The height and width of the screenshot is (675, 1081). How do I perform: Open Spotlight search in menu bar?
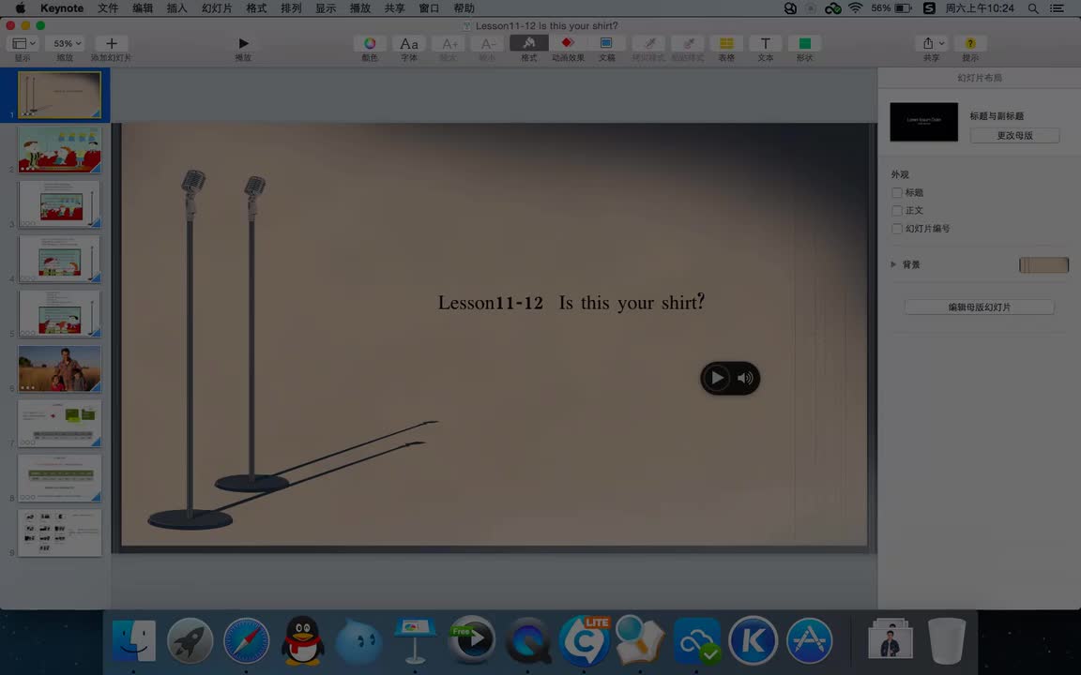tap(1033, 8)
